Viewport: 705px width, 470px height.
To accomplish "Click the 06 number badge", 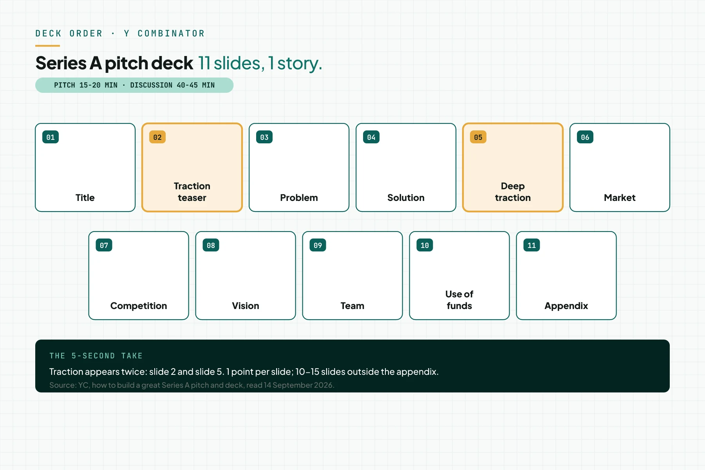I will click(585, 137).
